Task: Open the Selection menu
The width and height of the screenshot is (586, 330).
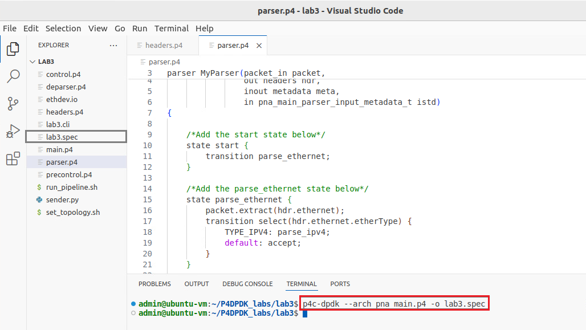Action: point(63,28)
